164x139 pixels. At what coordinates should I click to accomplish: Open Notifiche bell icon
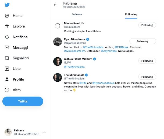point(7,37)
